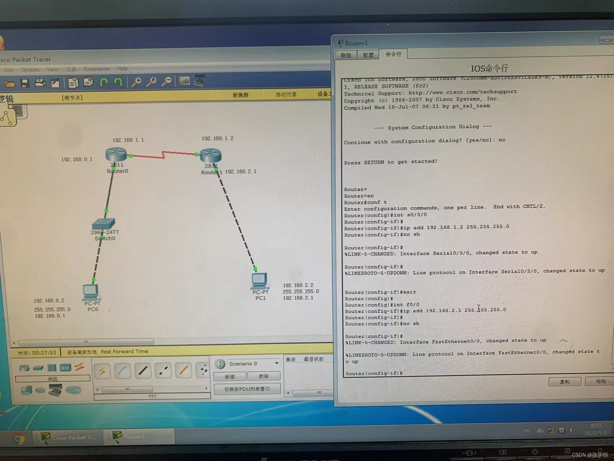
Task: Open the View menu
Action: [52, 69]
